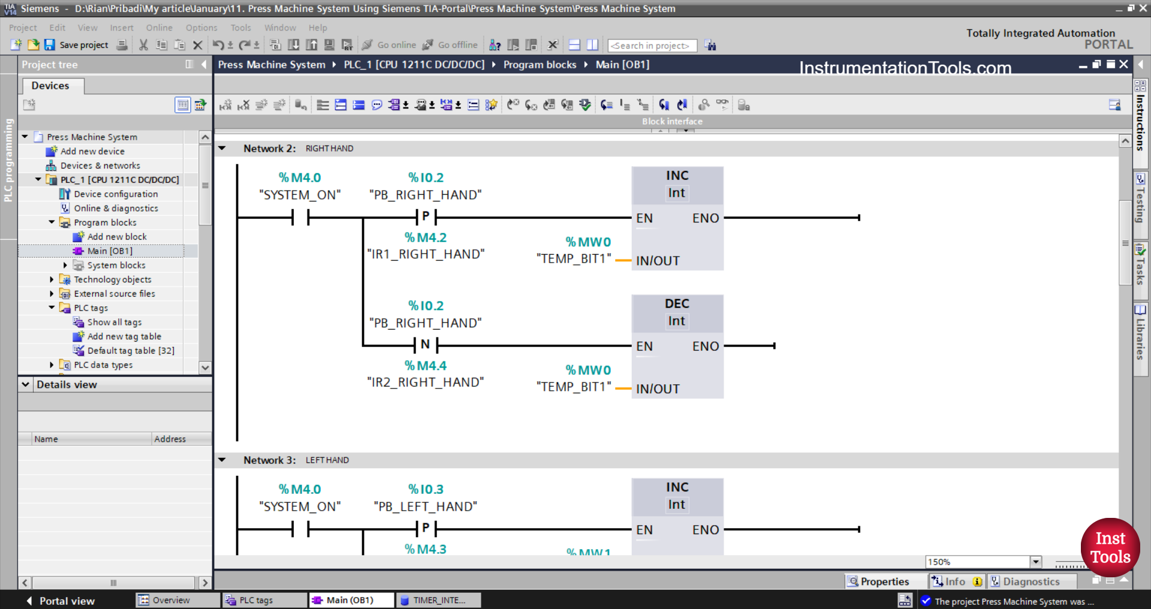This screenshot has height=609, width=1151.
Task: Click the favorites star icon in editor toolbar
Action: pyautogui.click(x=491, y=105)
